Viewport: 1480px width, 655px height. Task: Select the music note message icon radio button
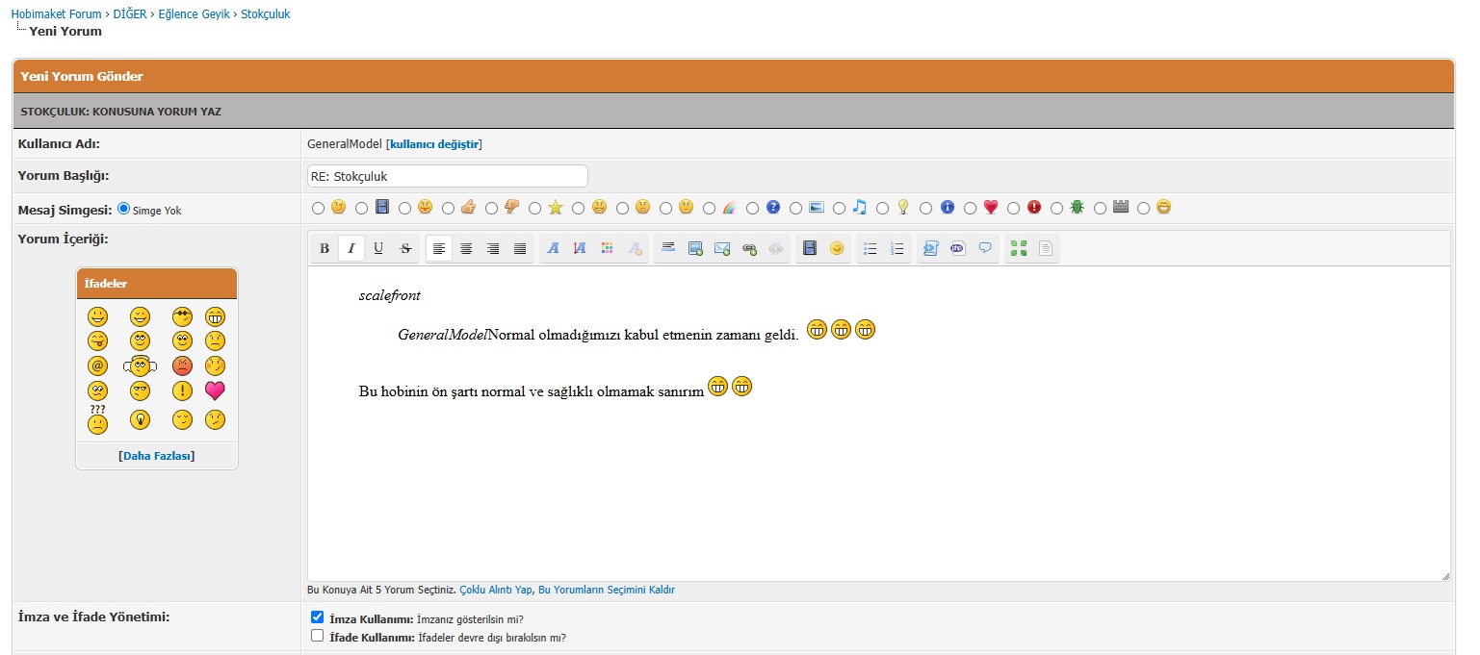pyautogui.click(x=839, y=208)
